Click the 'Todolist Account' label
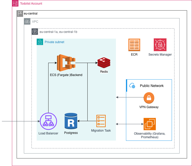Image resolution: width=192 pixels, height=166 pixels. coord(31,4)
